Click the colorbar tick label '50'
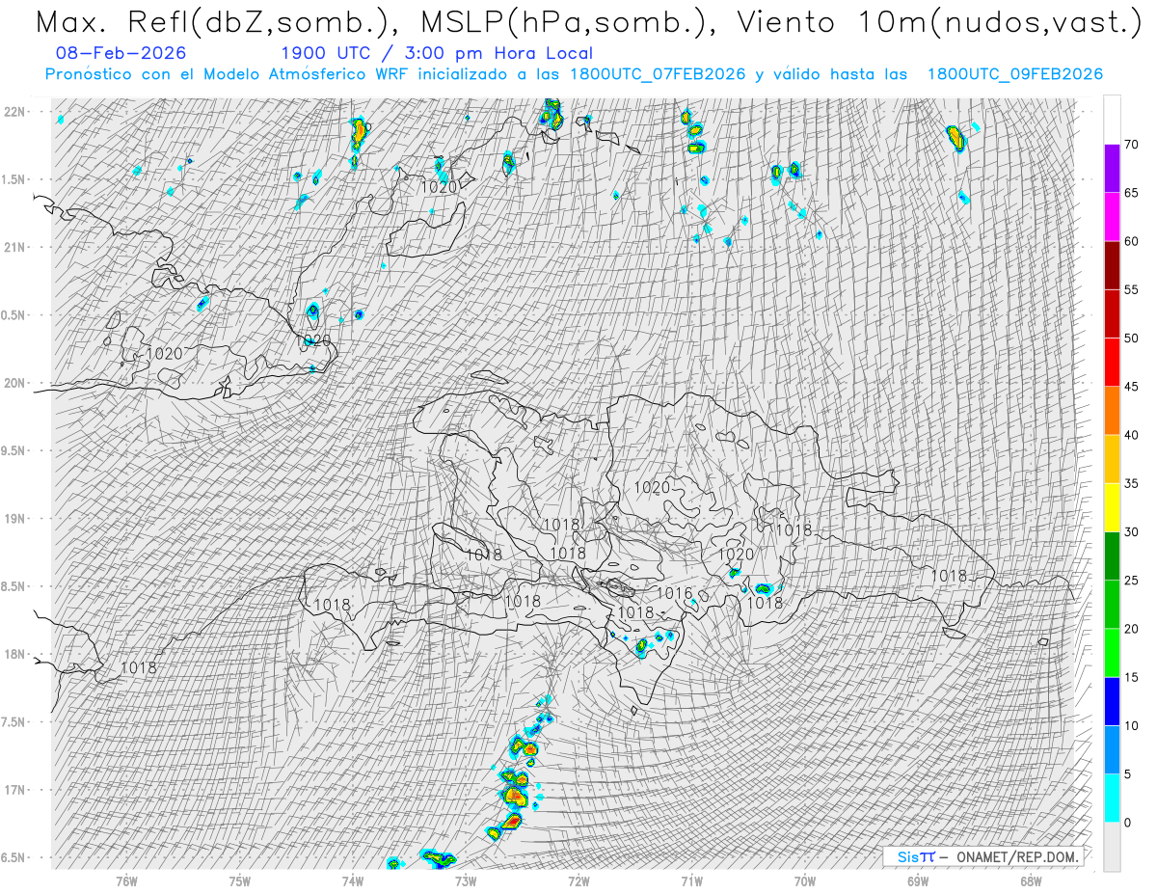Image resolution: width=1157 pixels, height=894 pixels. pyautogui.click(x=1131, y=339)
